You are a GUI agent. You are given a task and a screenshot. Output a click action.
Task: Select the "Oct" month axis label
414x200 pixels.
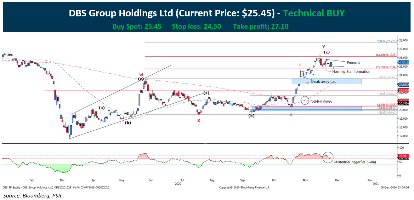(274, 180)
